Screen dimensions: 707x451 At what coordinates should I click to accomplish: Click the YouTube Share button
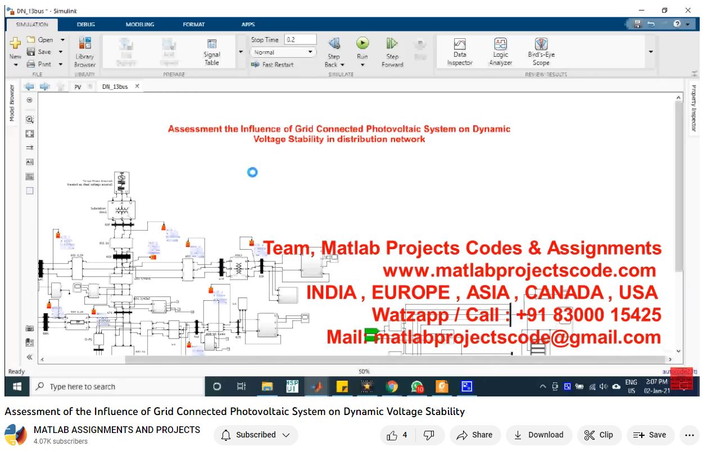(475, 435)
